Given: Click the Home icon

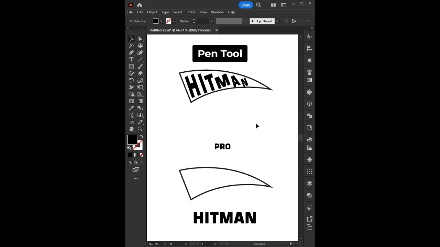Looking at the screenshot, I should click(140, 5).
